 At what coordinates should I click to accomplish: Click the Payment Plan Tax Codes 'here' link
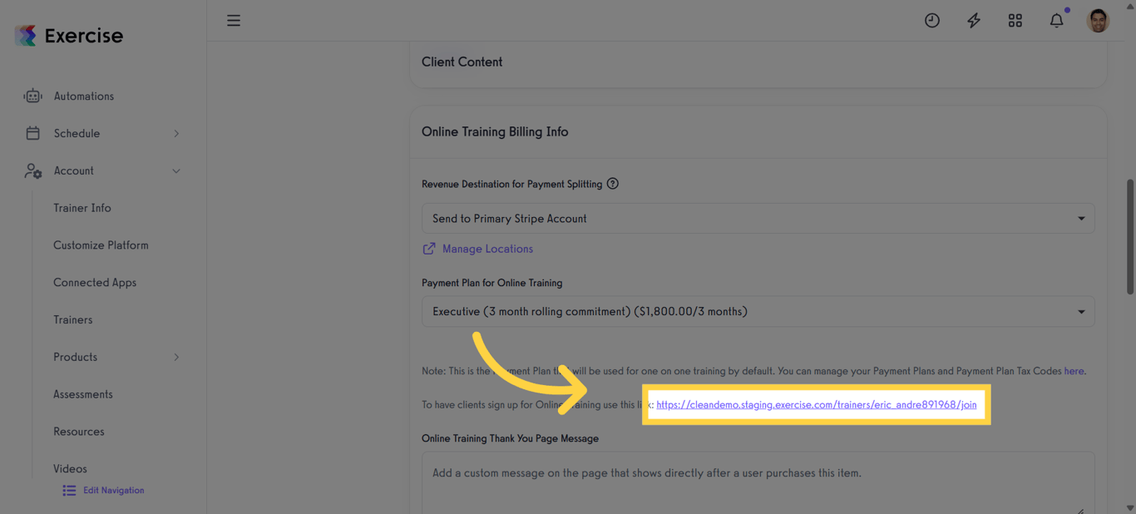tap(1074, 371)
